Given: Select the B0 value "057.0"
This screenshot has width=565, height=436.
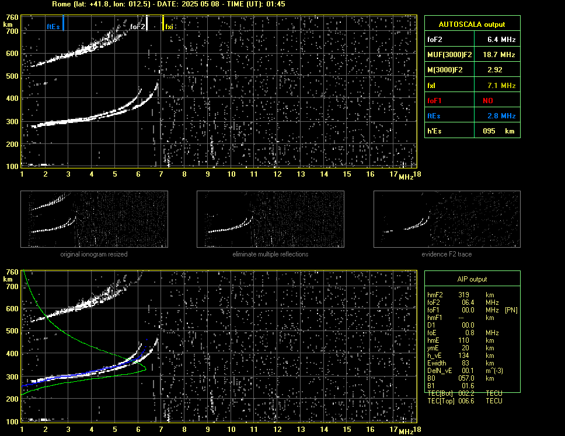Looking at the screenshot, I should click(466, 378).
